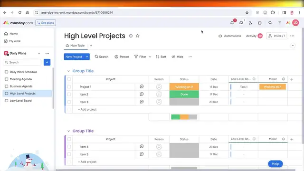
Task: Open conversation bubble for Item 5
Action: coord(142,154)
